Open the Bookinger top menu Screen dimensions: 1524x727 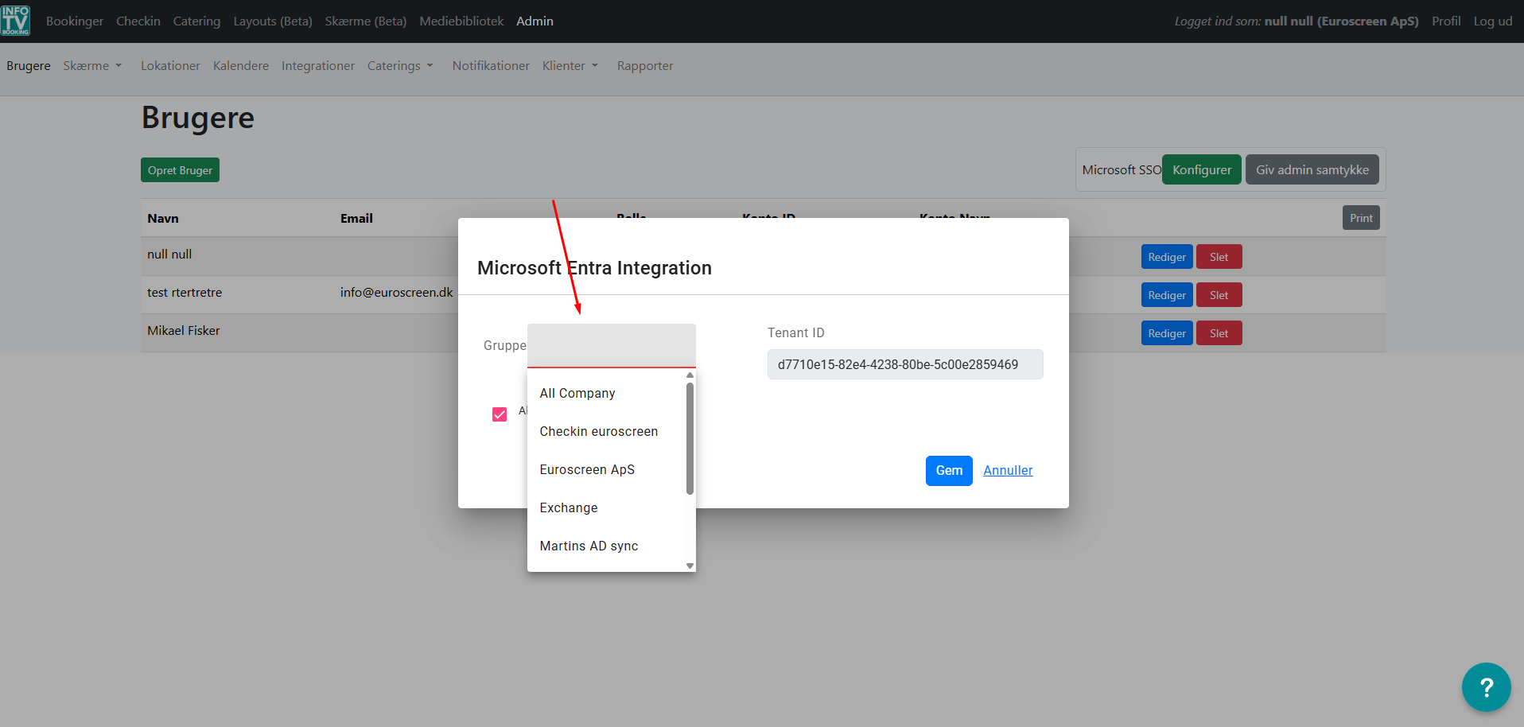(x=75, y=21)
